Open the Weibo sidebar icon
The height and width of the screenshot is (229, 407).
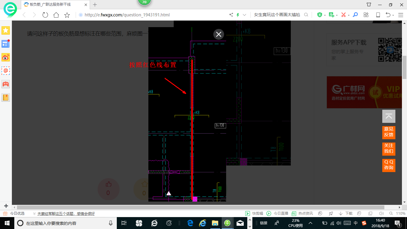[x=6, y=57]
